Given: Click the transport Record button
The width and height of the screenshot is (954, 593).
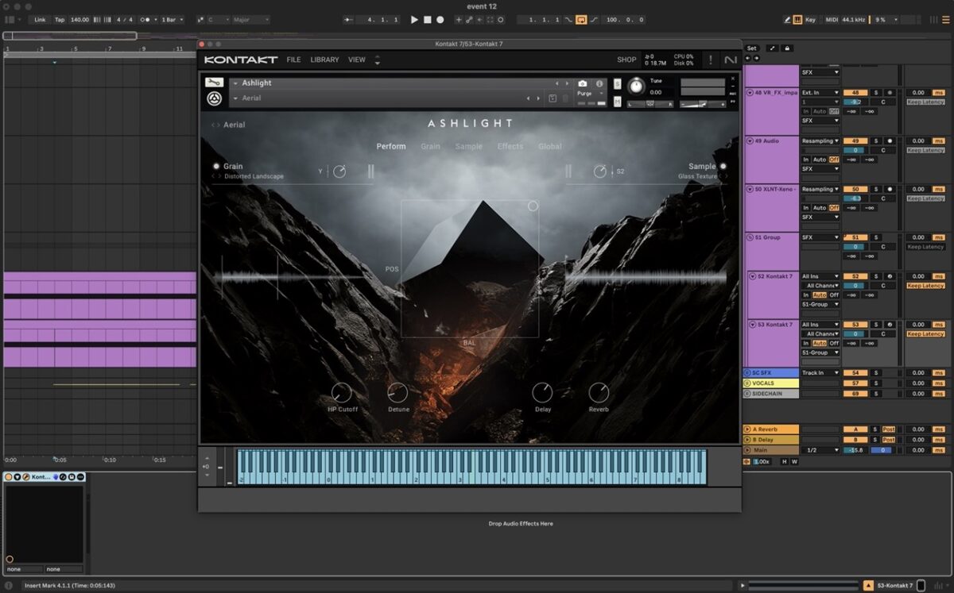Looking at the screenshot, I should click(x=440, y=19).
